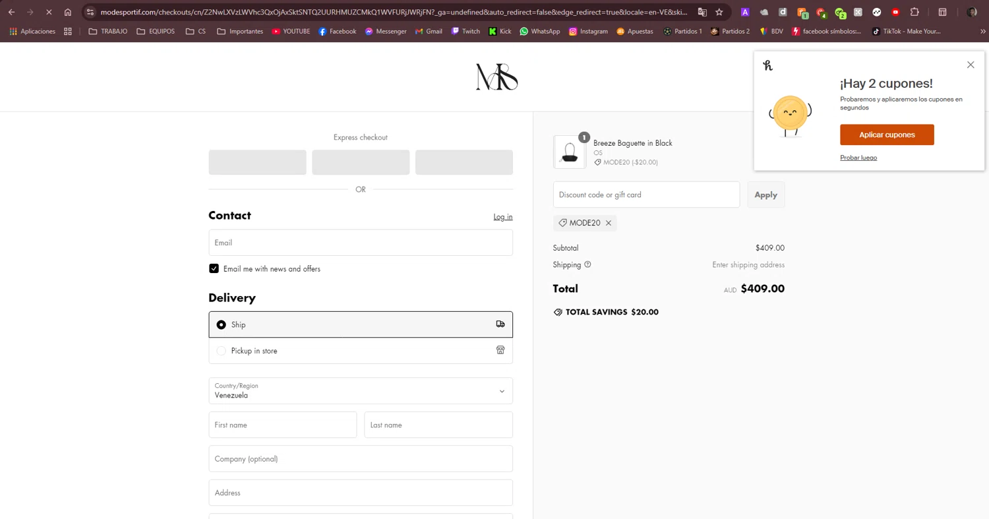Screen dimensions: 989x519
Task: Open the browser extensions puzzle icon
Action: coord(914,12)
